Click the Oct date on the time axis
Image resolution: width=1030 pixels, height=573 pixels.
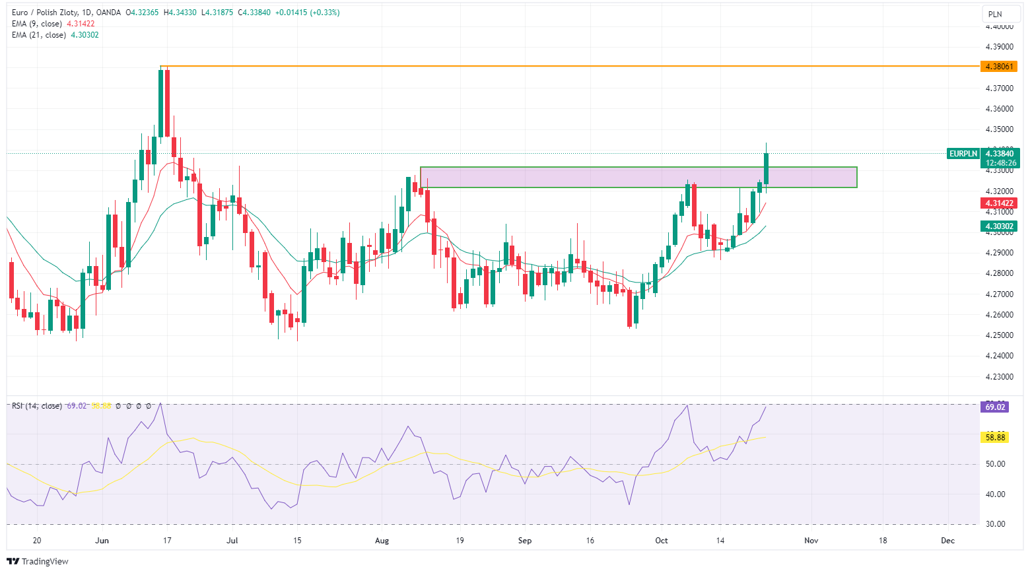click(x=662, y=541)
